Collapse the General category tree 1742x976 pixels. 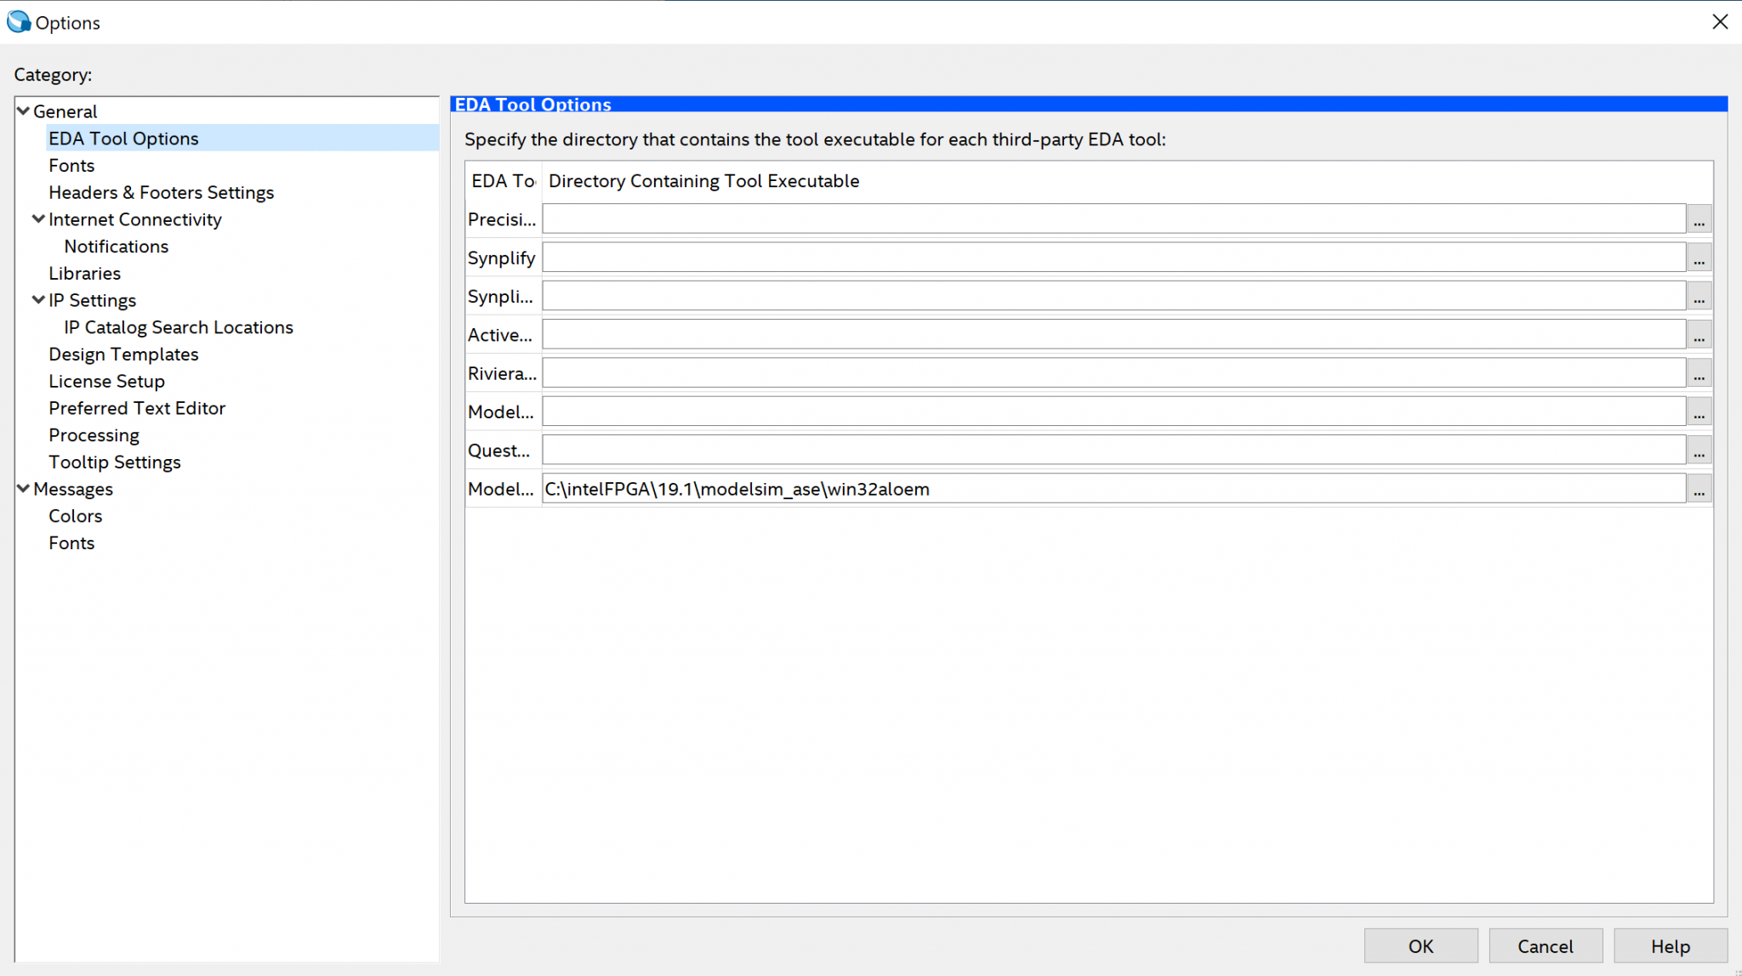click(24, 111)
